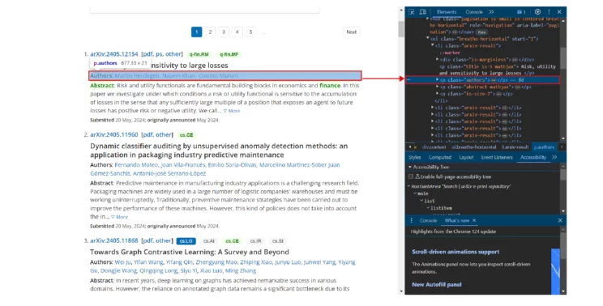Viewport: 603px width, 306px height.
Task: Collapse the list node in accessibility tree
Action: (421, 201)
